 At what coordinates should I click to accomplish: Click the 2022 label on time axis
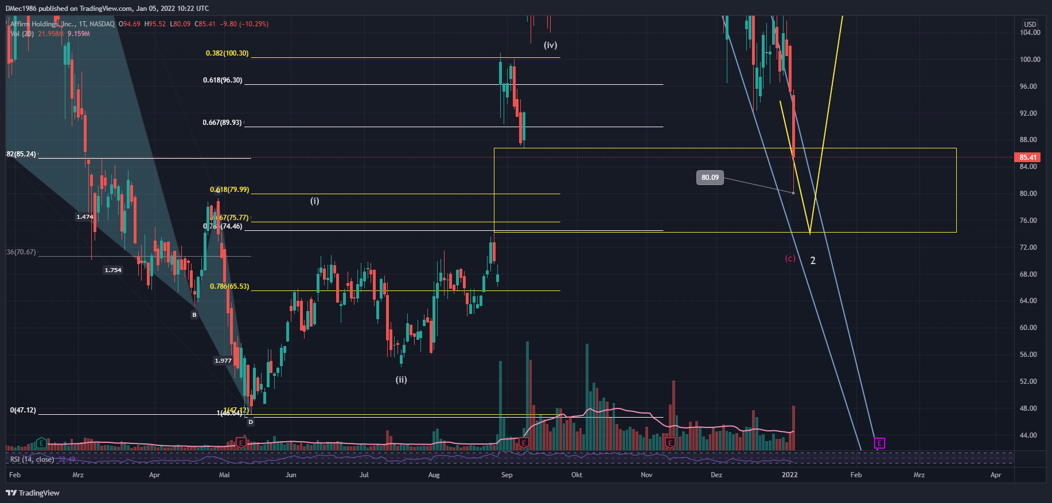[x=790, y=474]
